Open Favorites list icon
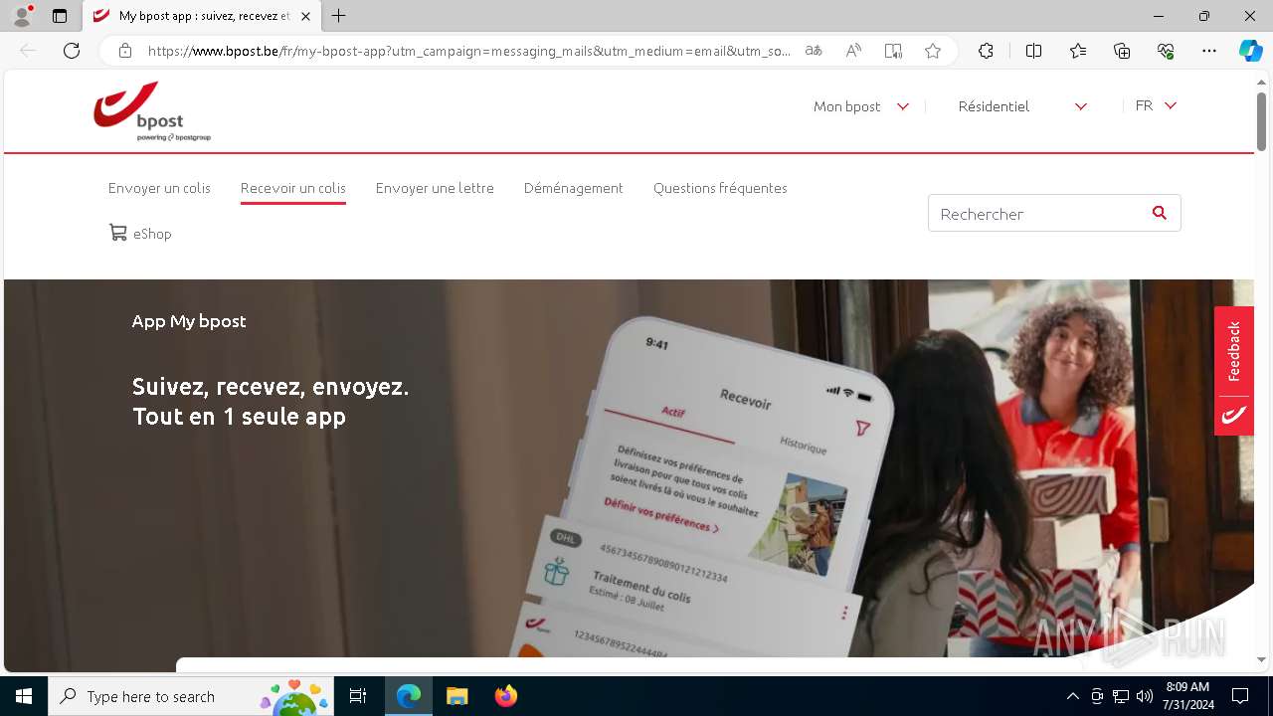1273x716 pixels. [1078, 51]
